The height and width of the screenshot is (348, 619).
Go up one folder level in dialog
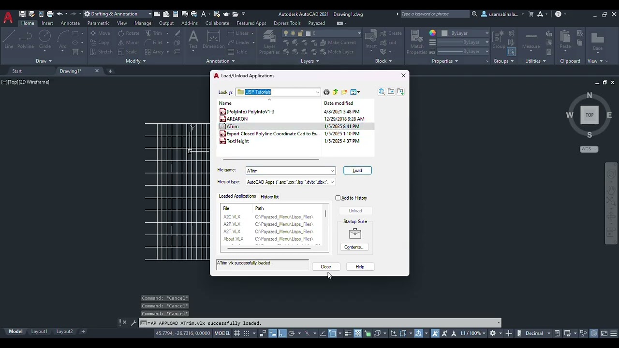pyautogui.click(x=335, y=92)
